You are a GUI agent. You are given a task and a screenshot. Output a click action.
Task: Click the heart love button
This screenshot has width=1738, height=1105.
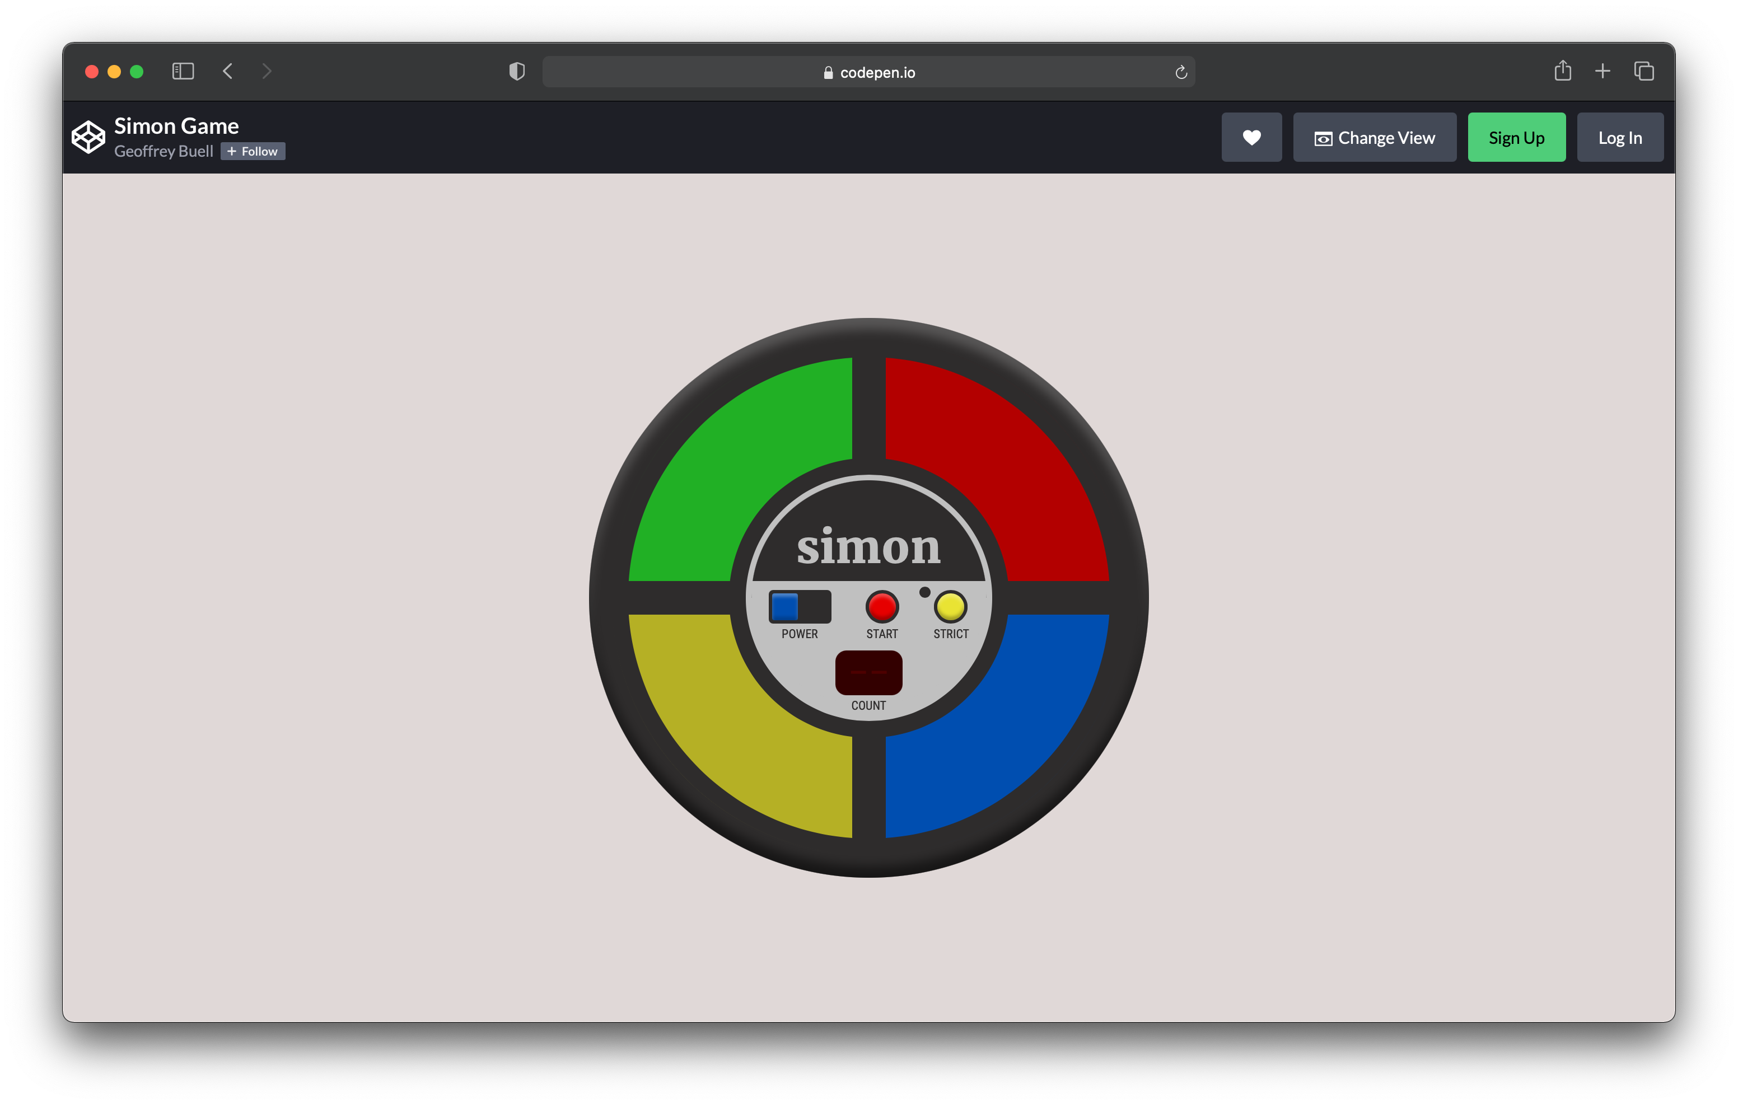pyautogui.click(x=1251, y=137)
